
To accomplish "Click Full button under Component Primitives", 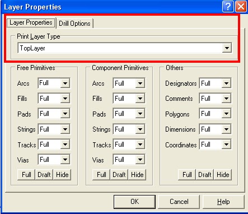I will pyautogui.click(x=101, y=175).
